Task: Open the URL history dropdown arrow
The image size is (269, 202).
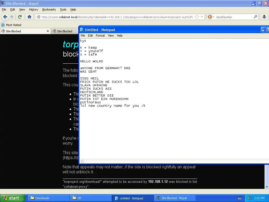Action: (202, 17)
